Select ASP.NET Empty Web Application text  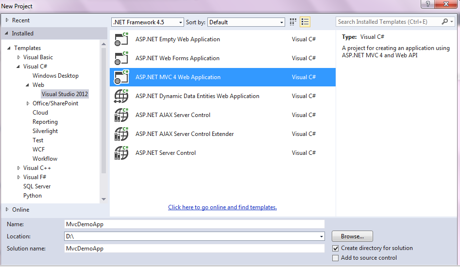[177, 39]
